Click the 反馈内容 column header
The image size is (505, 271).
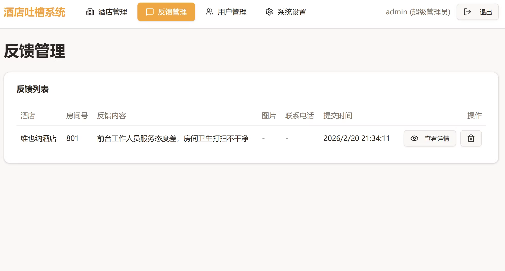tap(111, 116)
